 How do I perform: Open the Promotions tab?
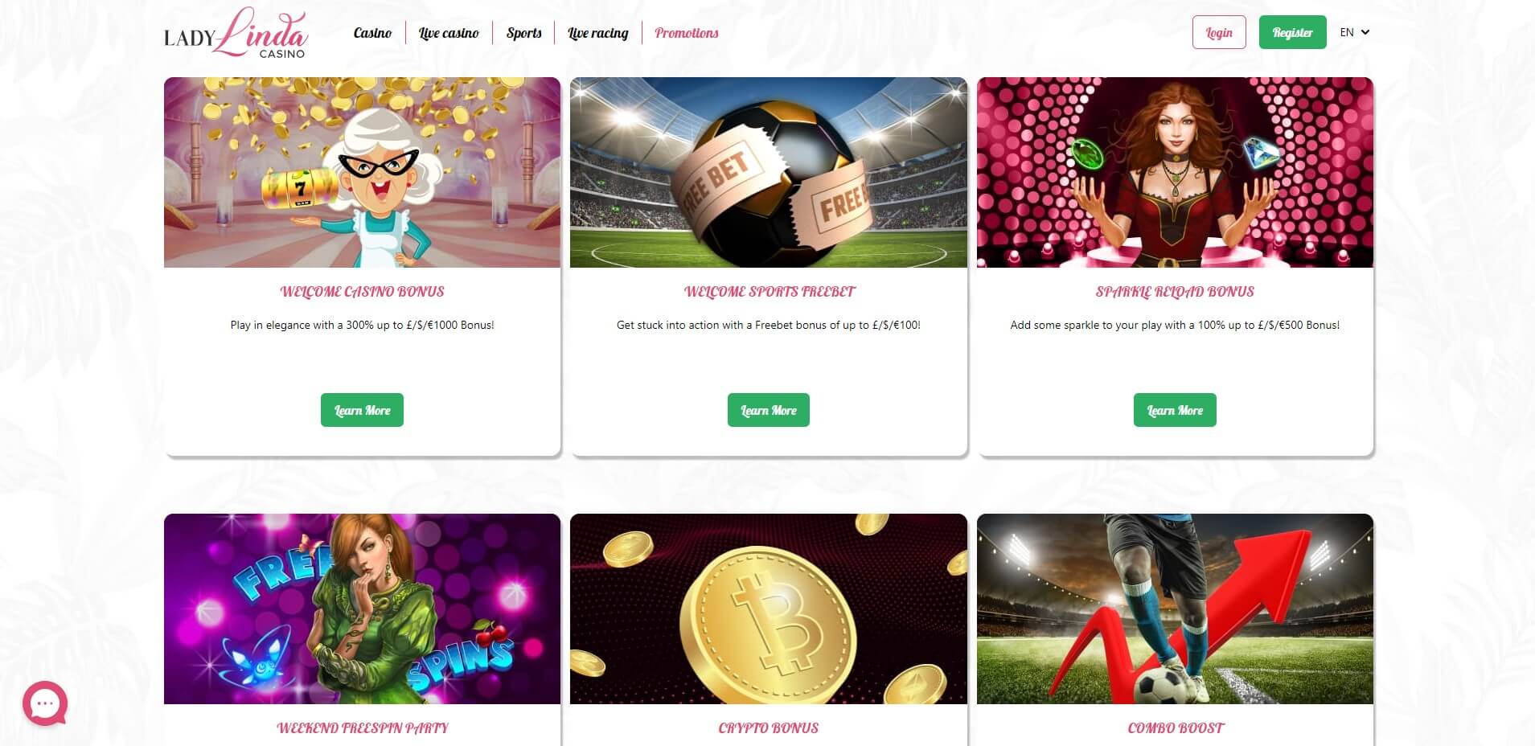(x=687, y=33)
